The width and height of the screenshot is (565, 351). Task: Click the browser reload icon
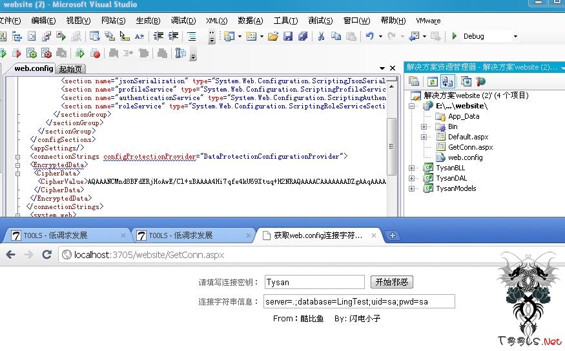coord(46,254)
